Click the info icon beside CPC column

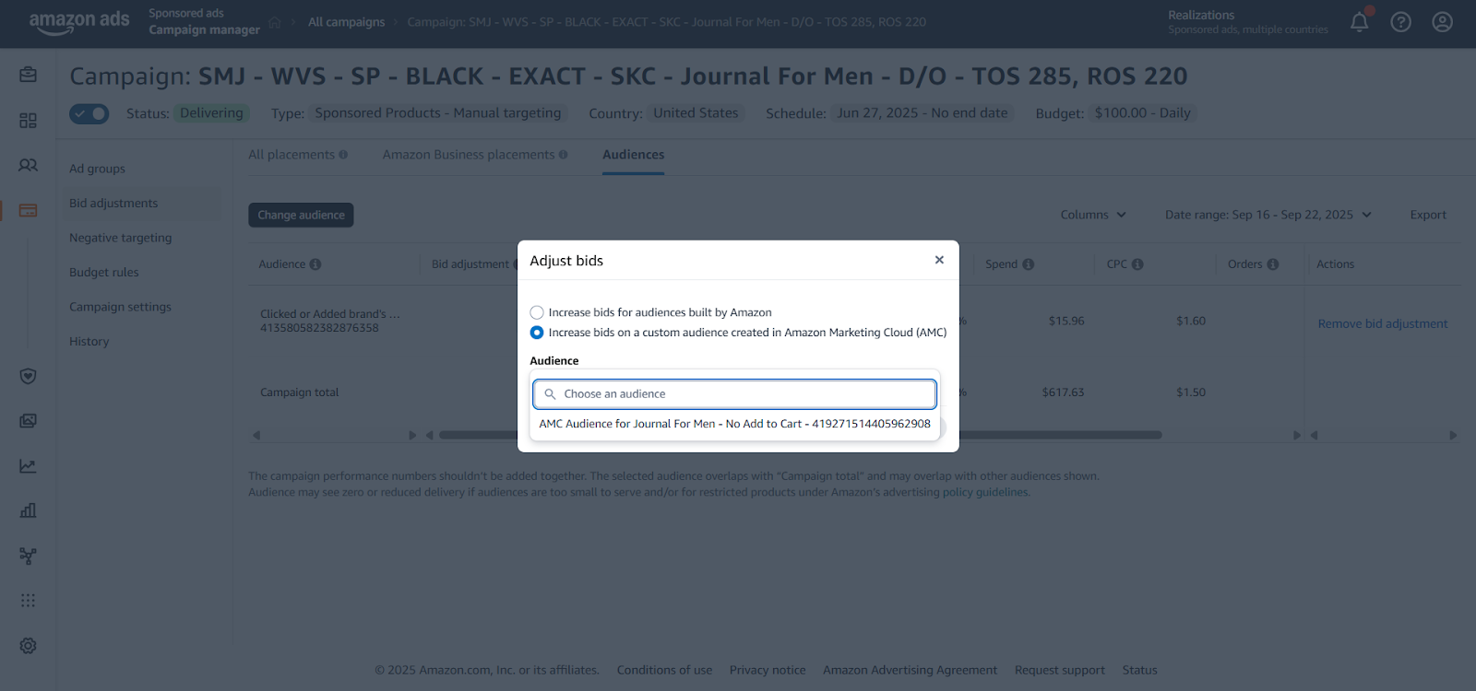[x=1137, y=264]
